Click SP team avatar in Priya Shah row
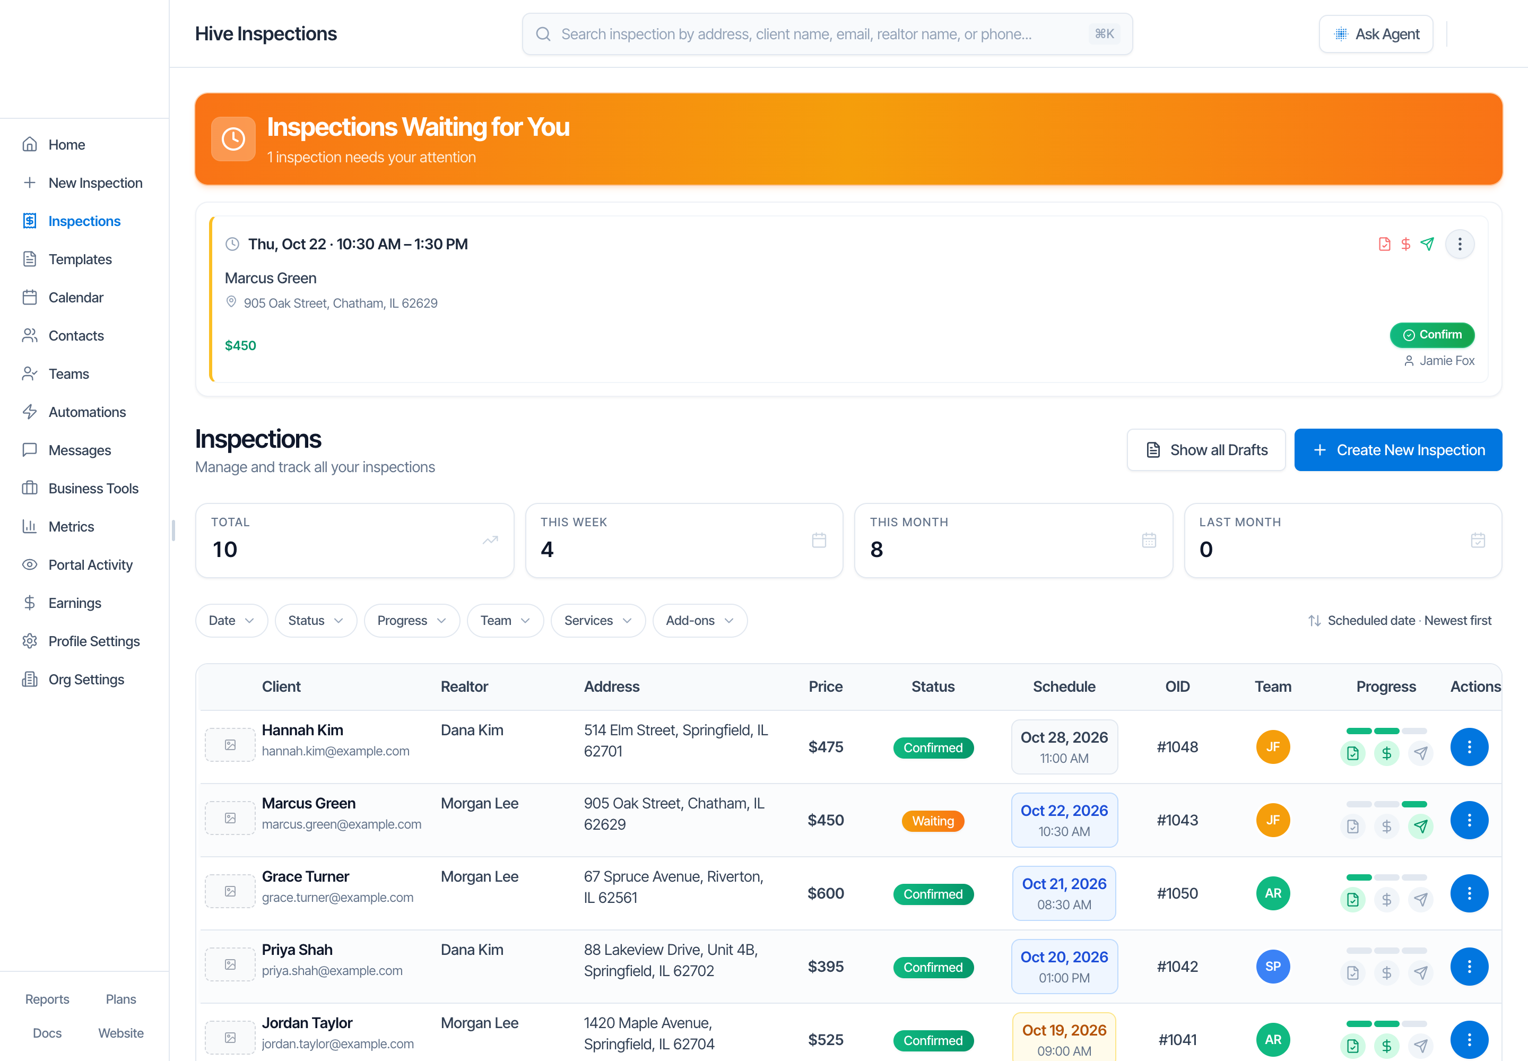The image size is (1528, 1061). (1273, 966)
